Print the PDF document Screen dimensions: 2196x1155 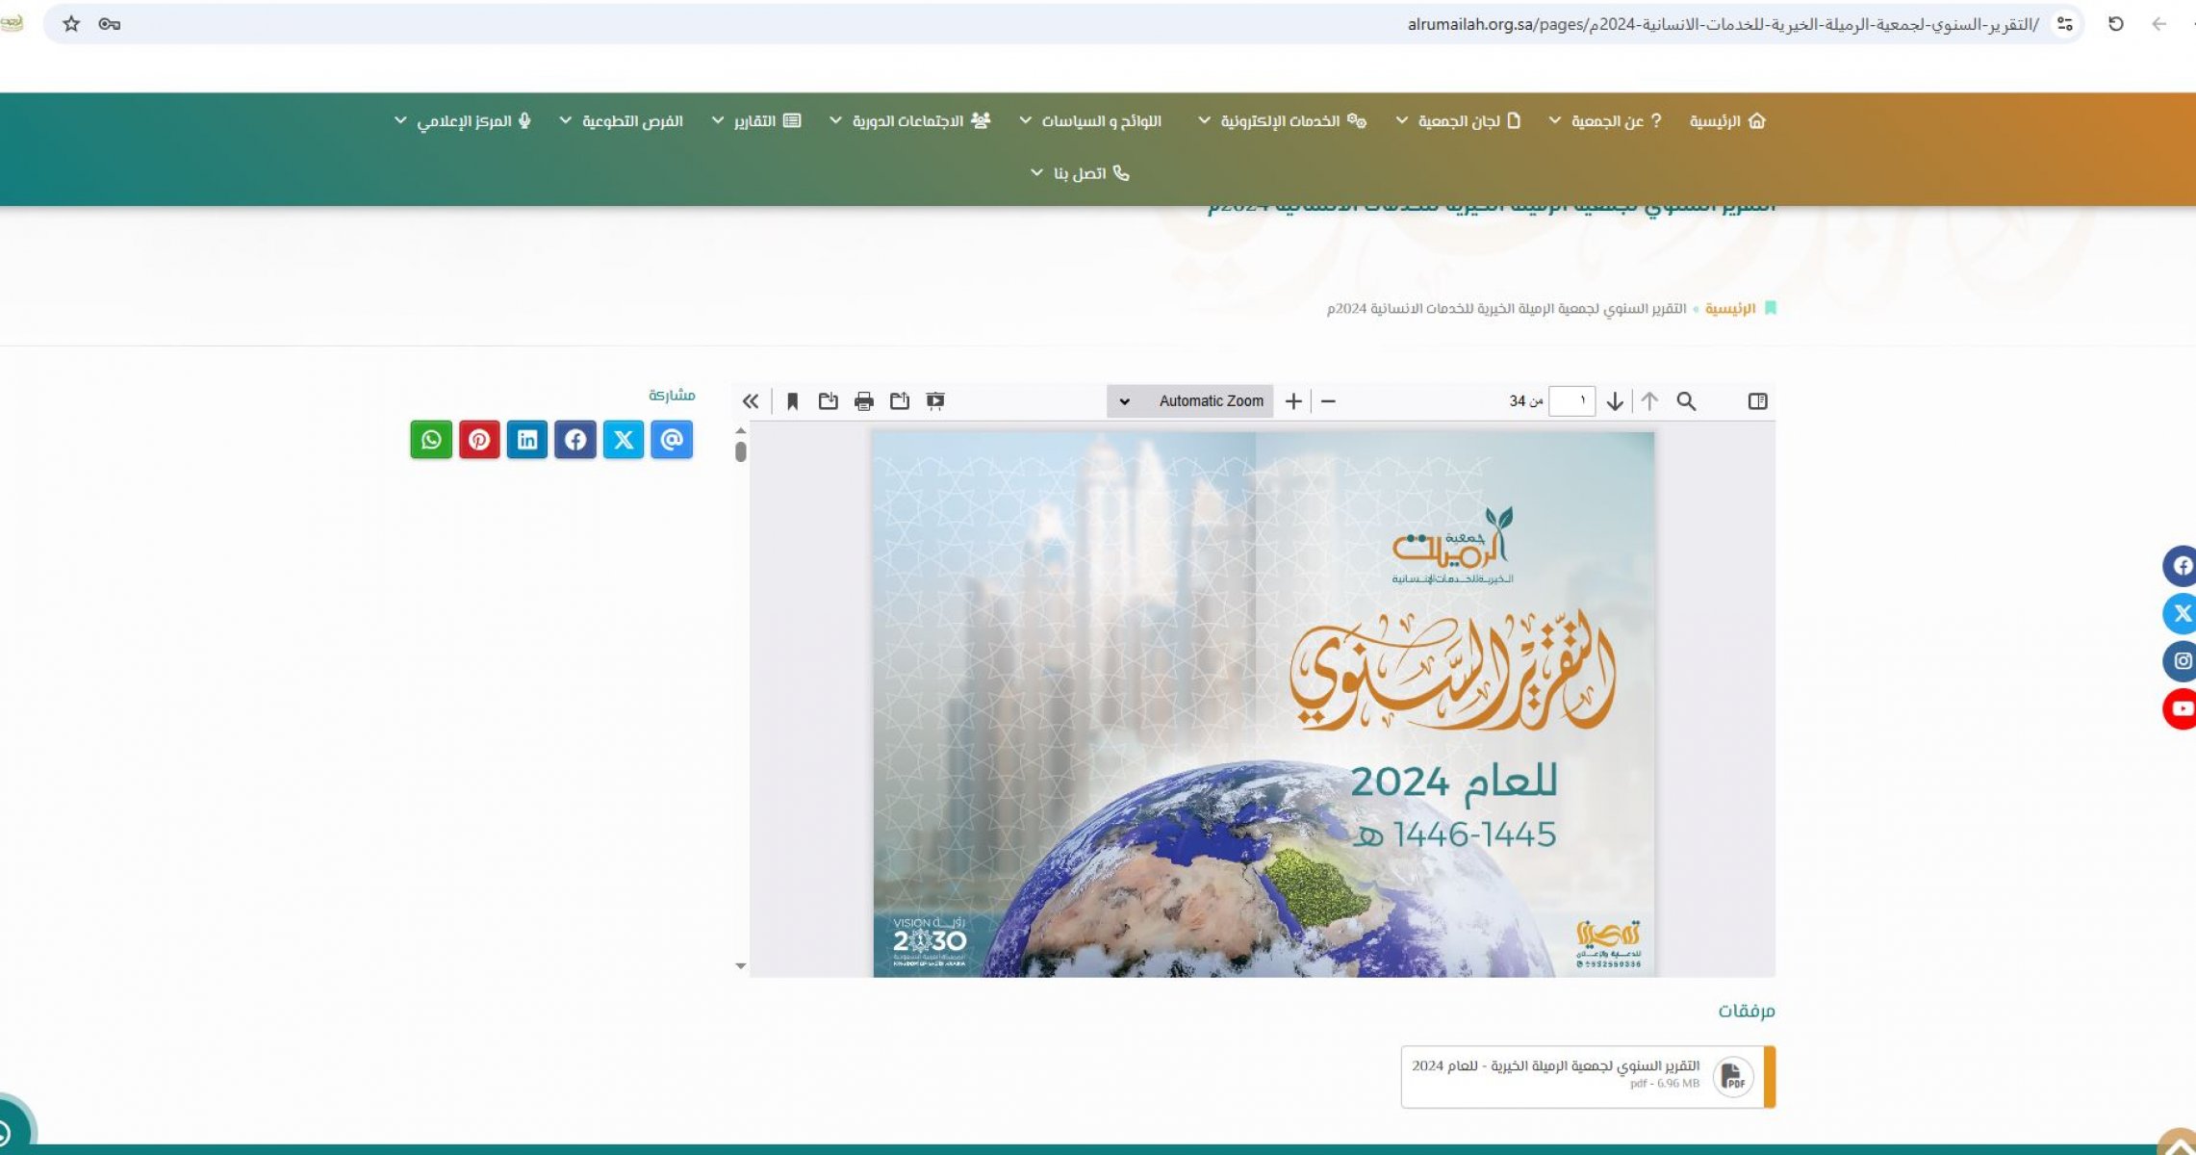click(x=863, y=401)
